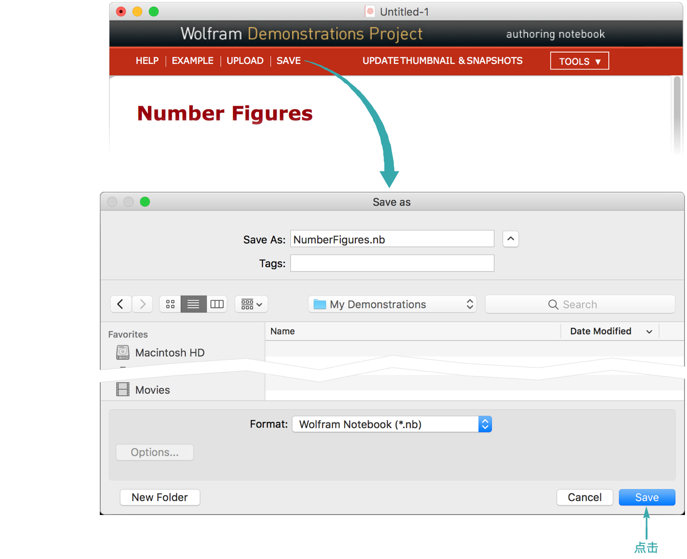Viewport: 687px width, 559px height.
Task: Open the item grouping dropdown
Action: (251, 304)
